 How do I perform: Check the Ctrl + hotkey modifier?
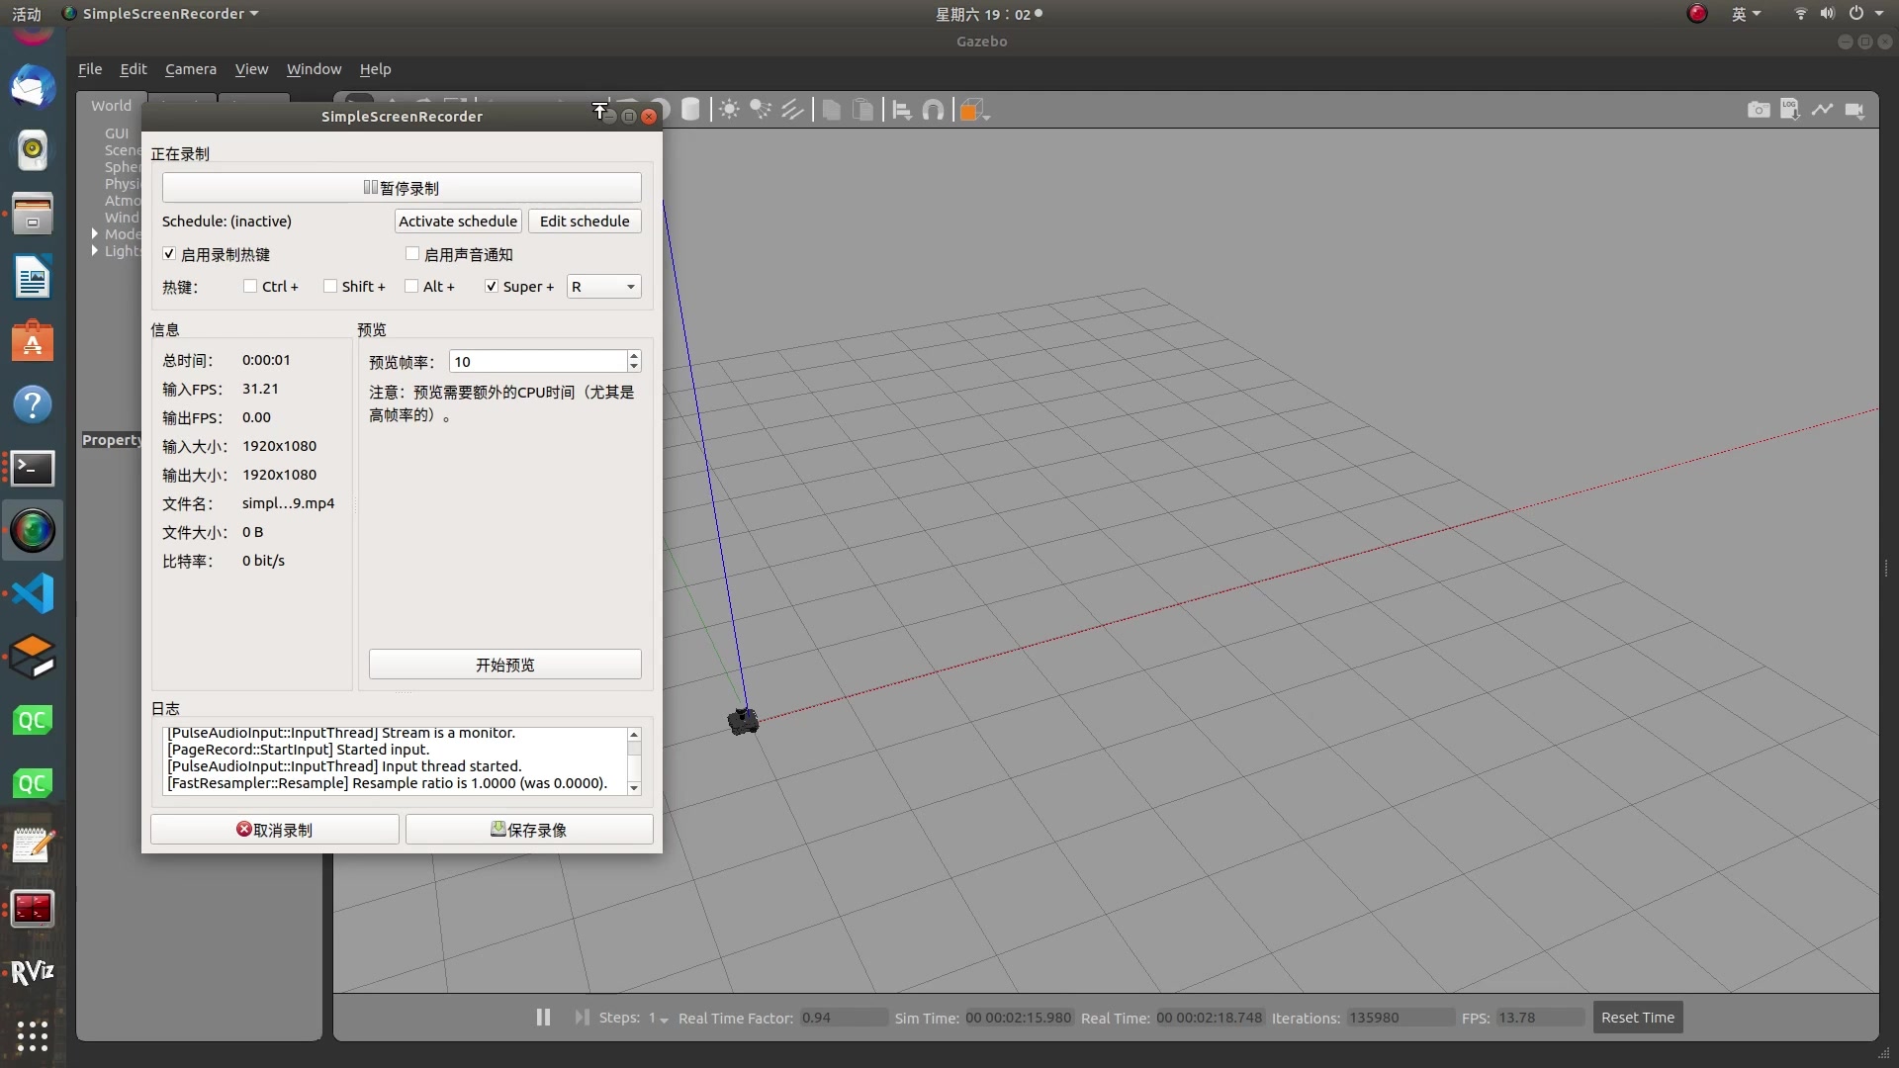coord(250,287)
